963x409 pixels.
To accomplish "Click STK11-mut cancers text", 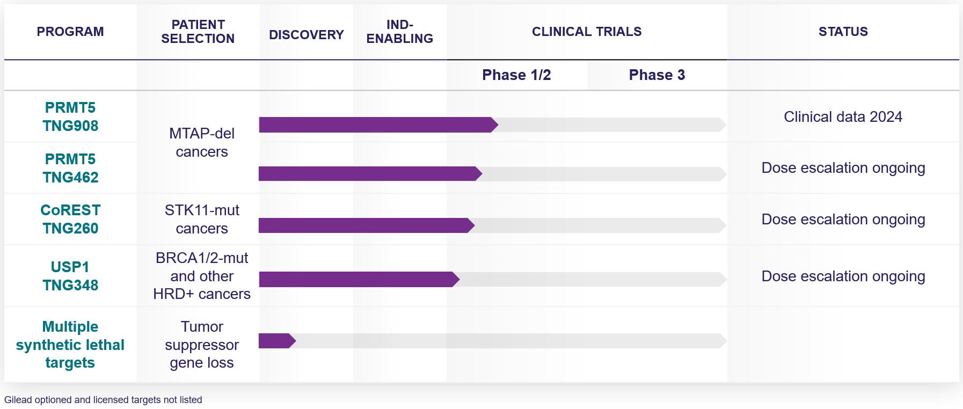I will tap(202, 219).
